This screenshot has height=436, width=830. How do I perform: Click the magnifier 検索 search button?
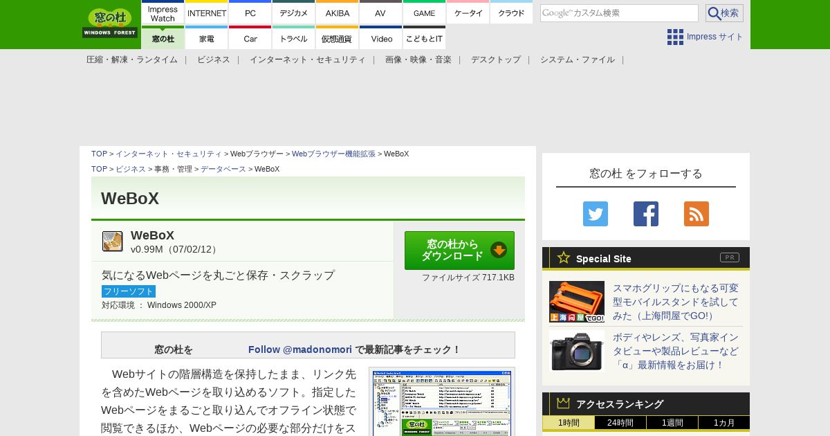point(724,13)
